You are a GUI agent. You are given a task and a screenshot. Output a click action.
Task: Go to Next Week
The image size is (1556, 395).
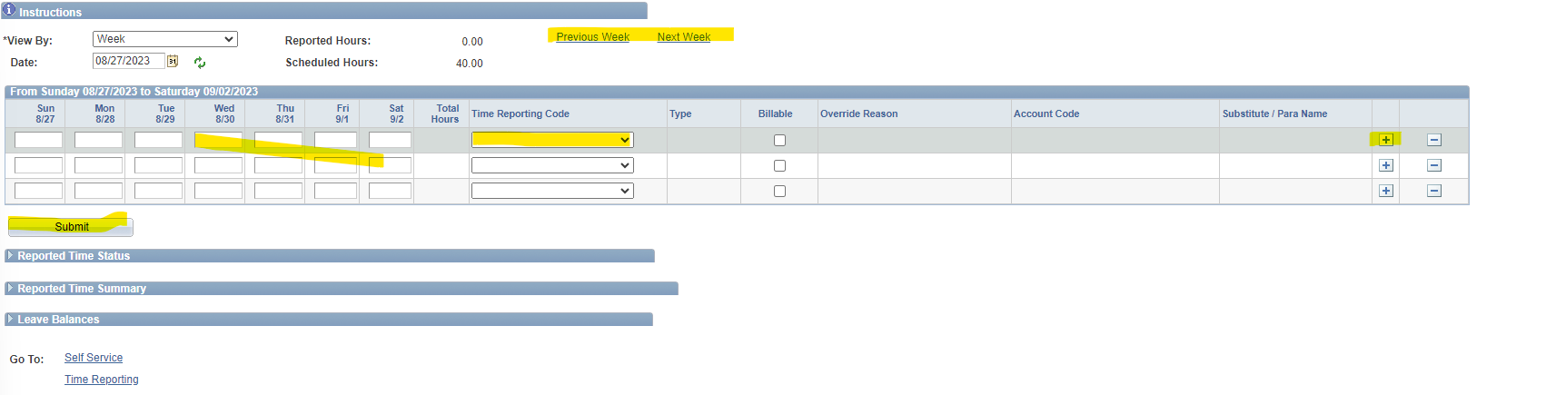684,37
